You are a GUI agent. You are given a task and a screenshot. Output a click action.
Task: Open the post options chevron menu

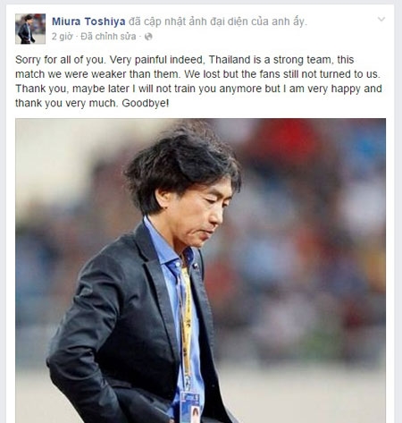pyautogui.click(x=381, y=20)
